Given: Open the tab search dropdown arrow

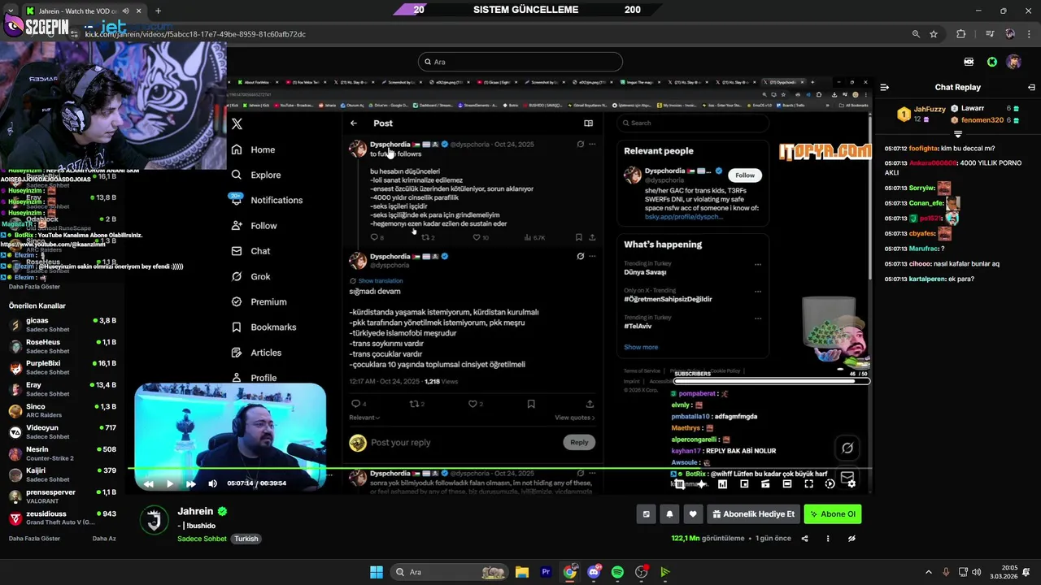Looking at the screenshot, I should coord(11,11).
